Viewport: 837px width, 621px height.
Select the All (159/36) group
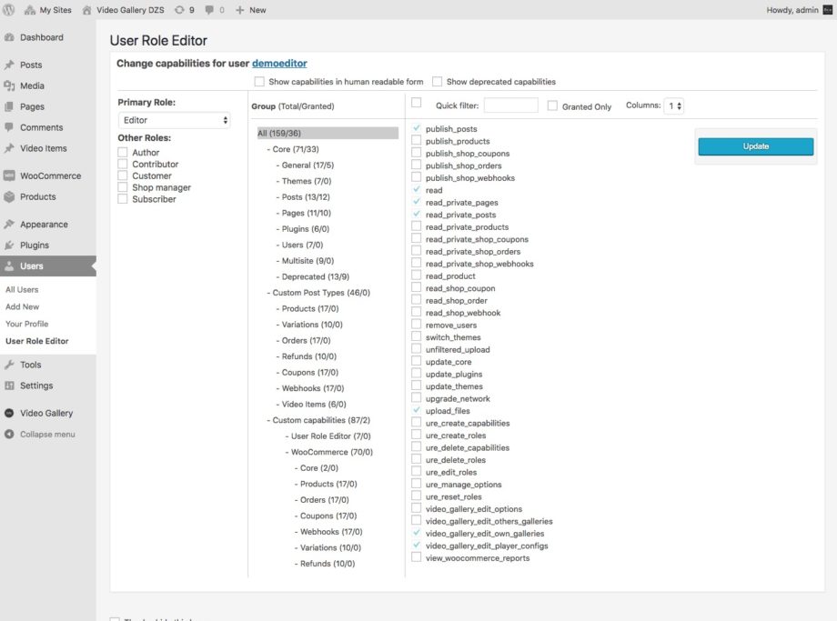tap(328, 134)
